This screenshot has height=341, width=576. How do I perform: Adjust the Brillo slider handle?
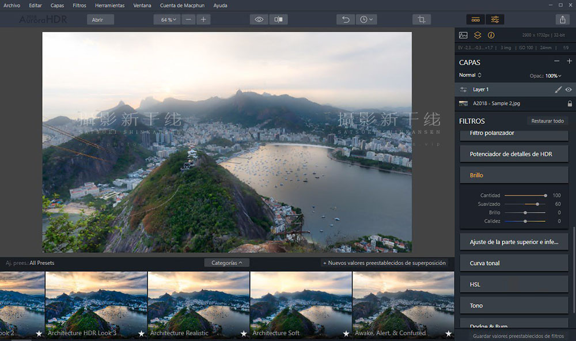(525, 213)
